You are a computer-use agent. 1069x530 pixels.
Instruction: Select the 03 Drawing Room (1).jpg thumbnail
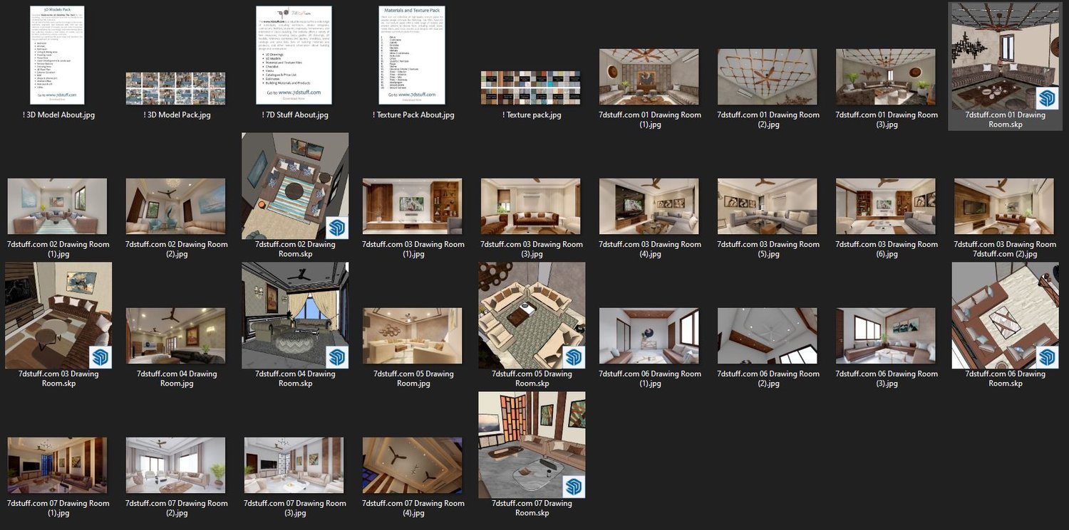(412, 206)
